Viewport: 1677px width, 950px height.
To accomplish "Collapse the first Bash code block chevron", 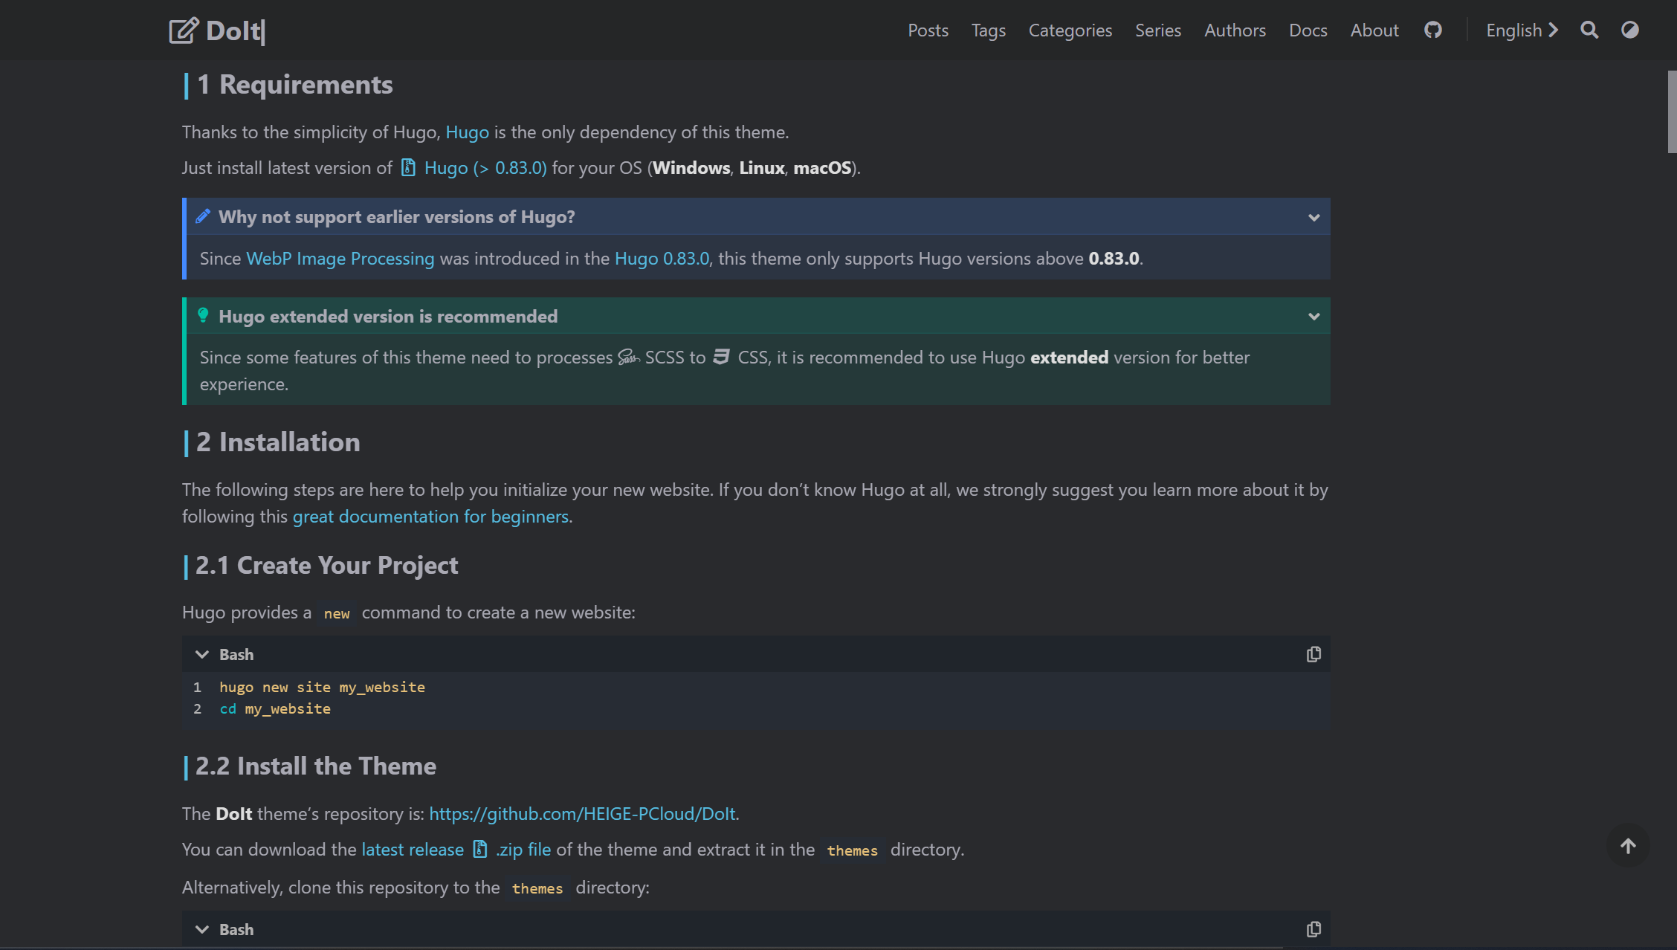I will tap(201, 654).
